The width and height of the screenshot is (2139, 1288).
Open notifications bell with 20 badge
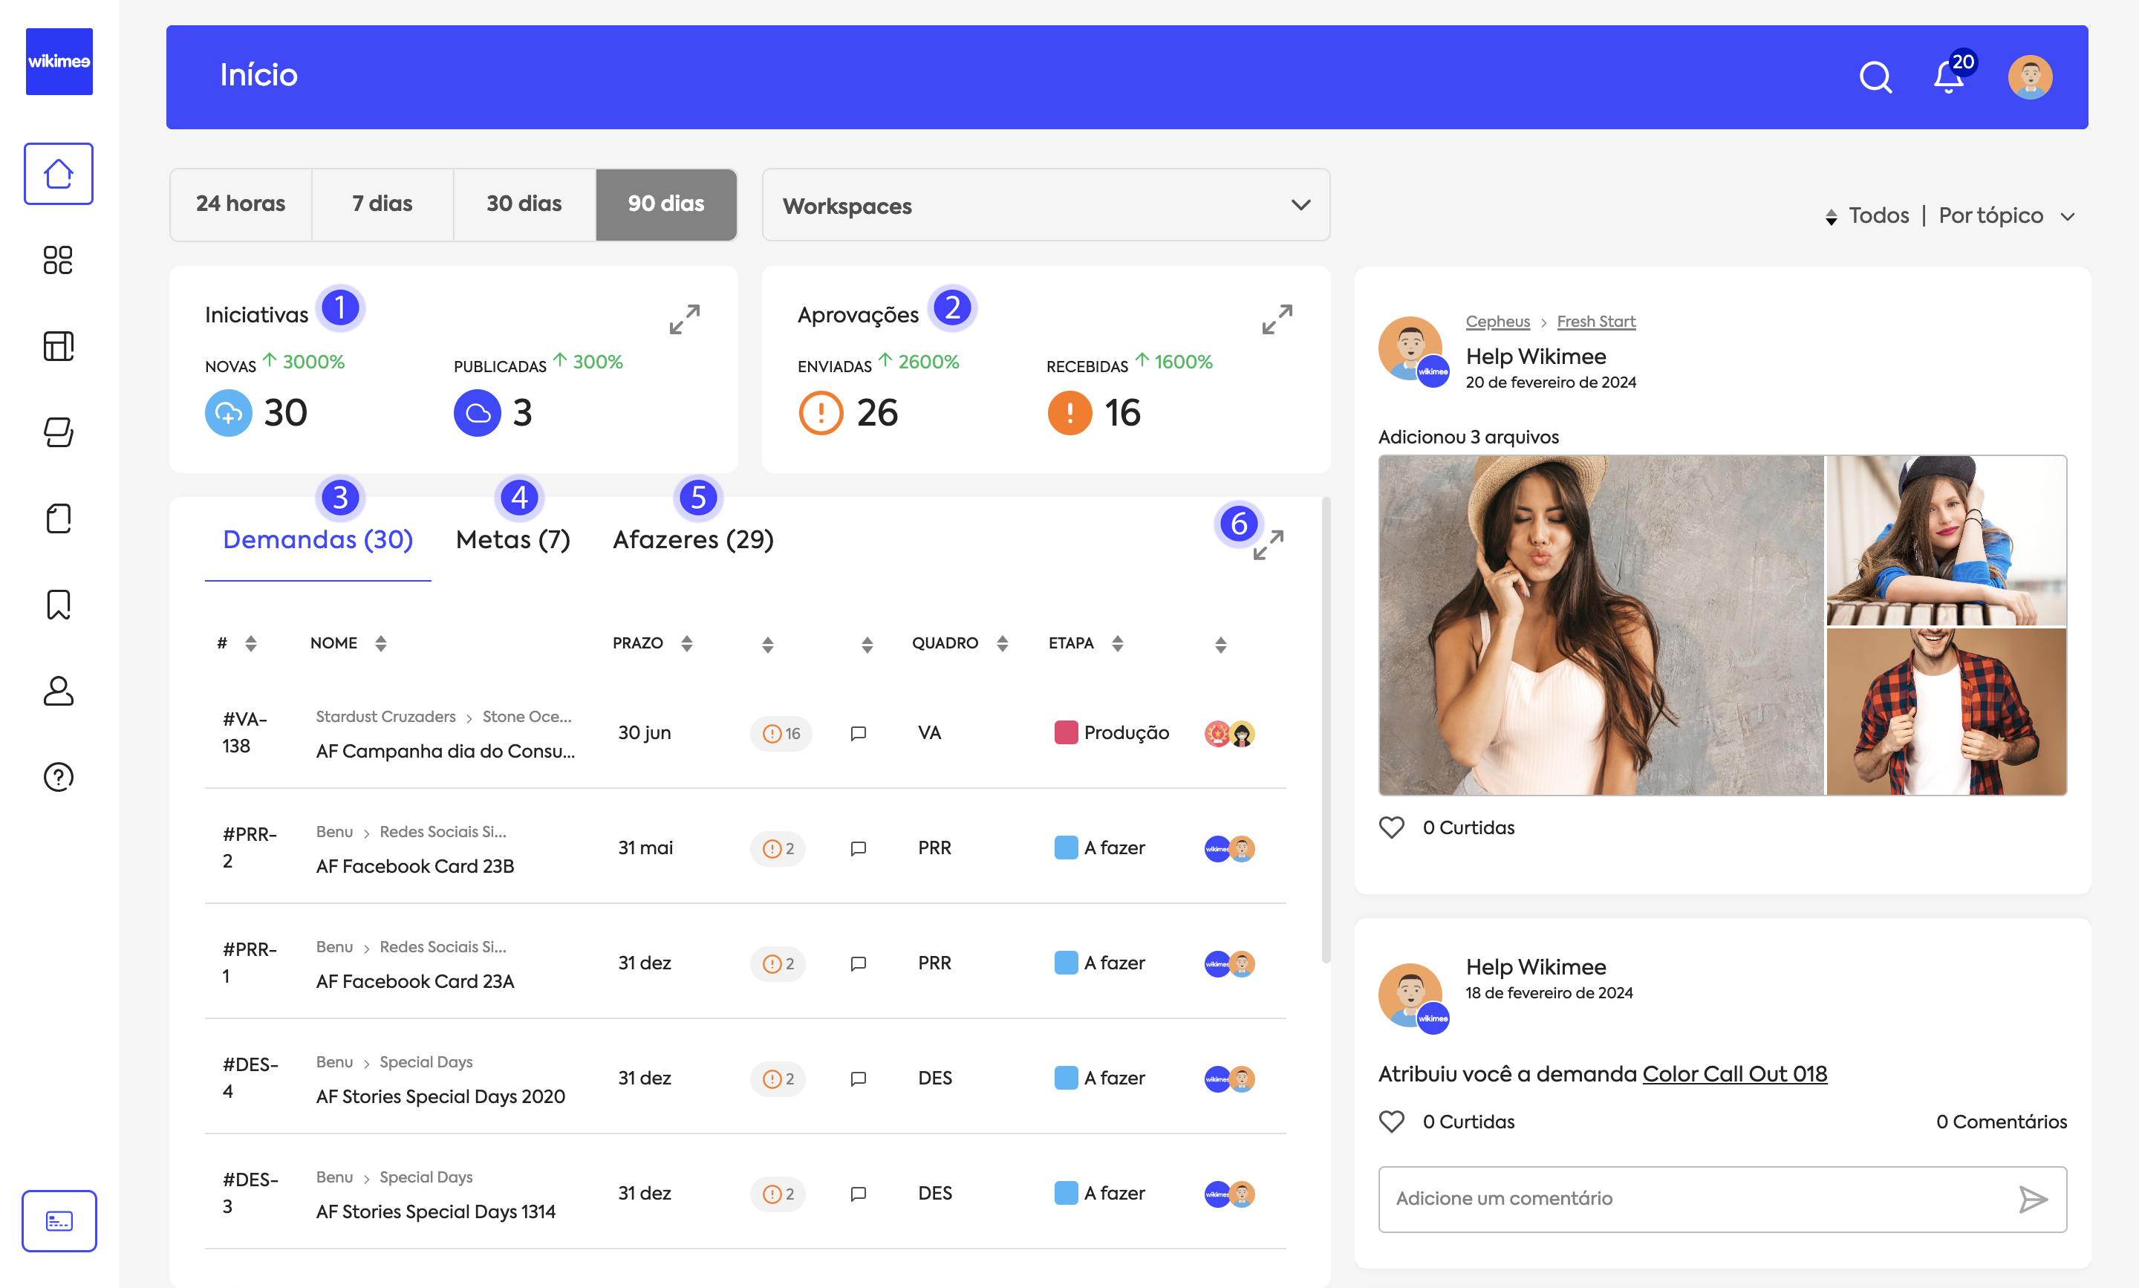pyautogui.click(x=1948, y=77)
